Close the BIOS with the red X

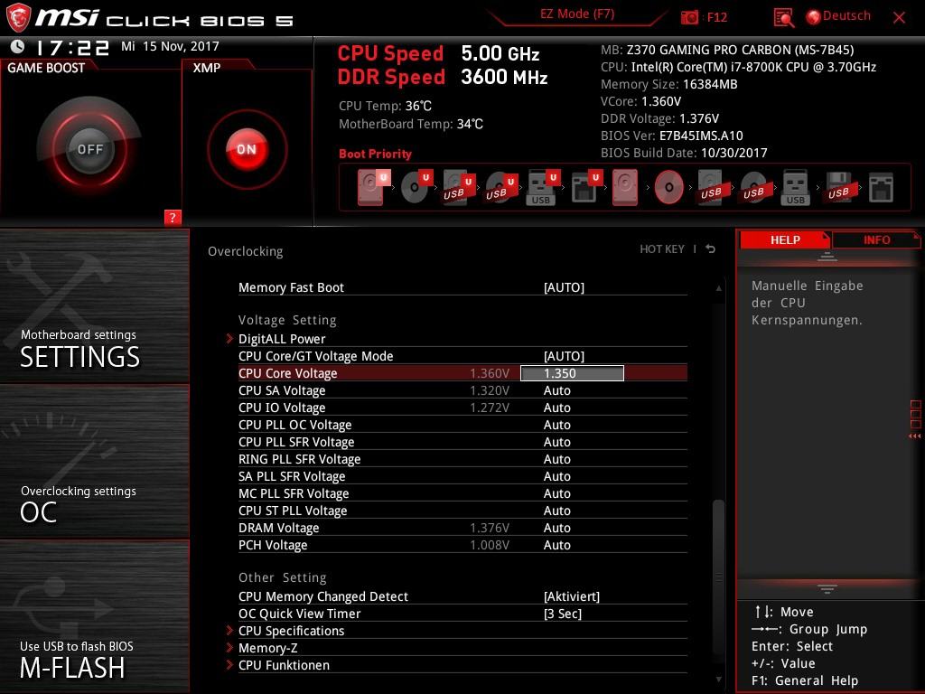pos(899,18)
